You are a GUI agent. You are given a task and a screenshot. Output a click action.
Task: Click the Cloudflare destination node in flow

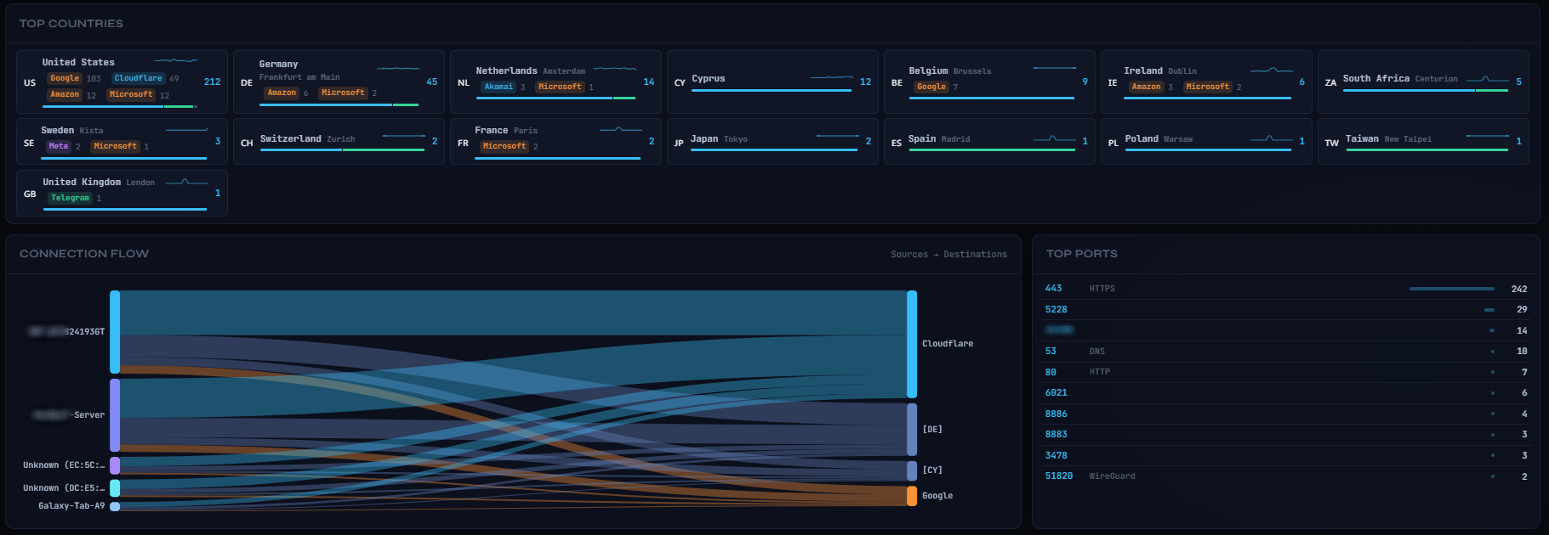(912, 344)
